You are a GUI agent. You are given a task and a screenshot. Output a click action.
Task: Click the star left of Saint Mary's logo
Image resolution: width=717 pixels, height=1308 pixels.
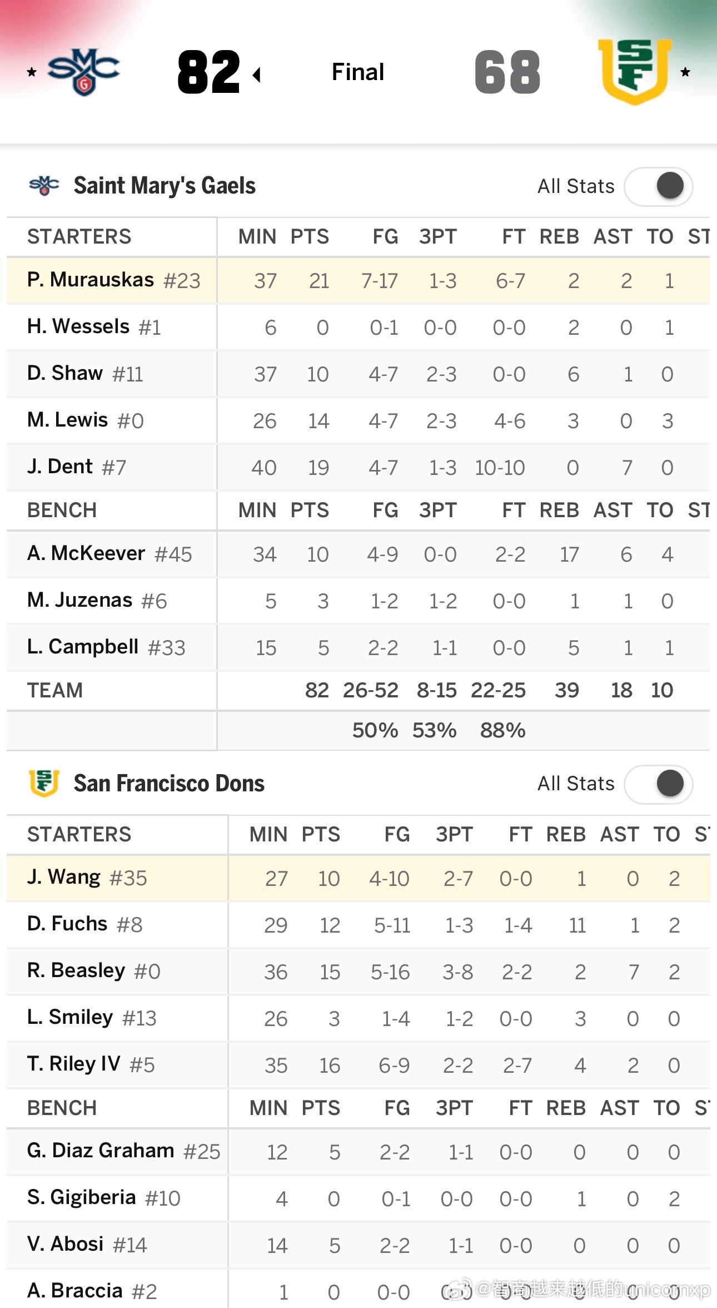(x=32, y=72)
